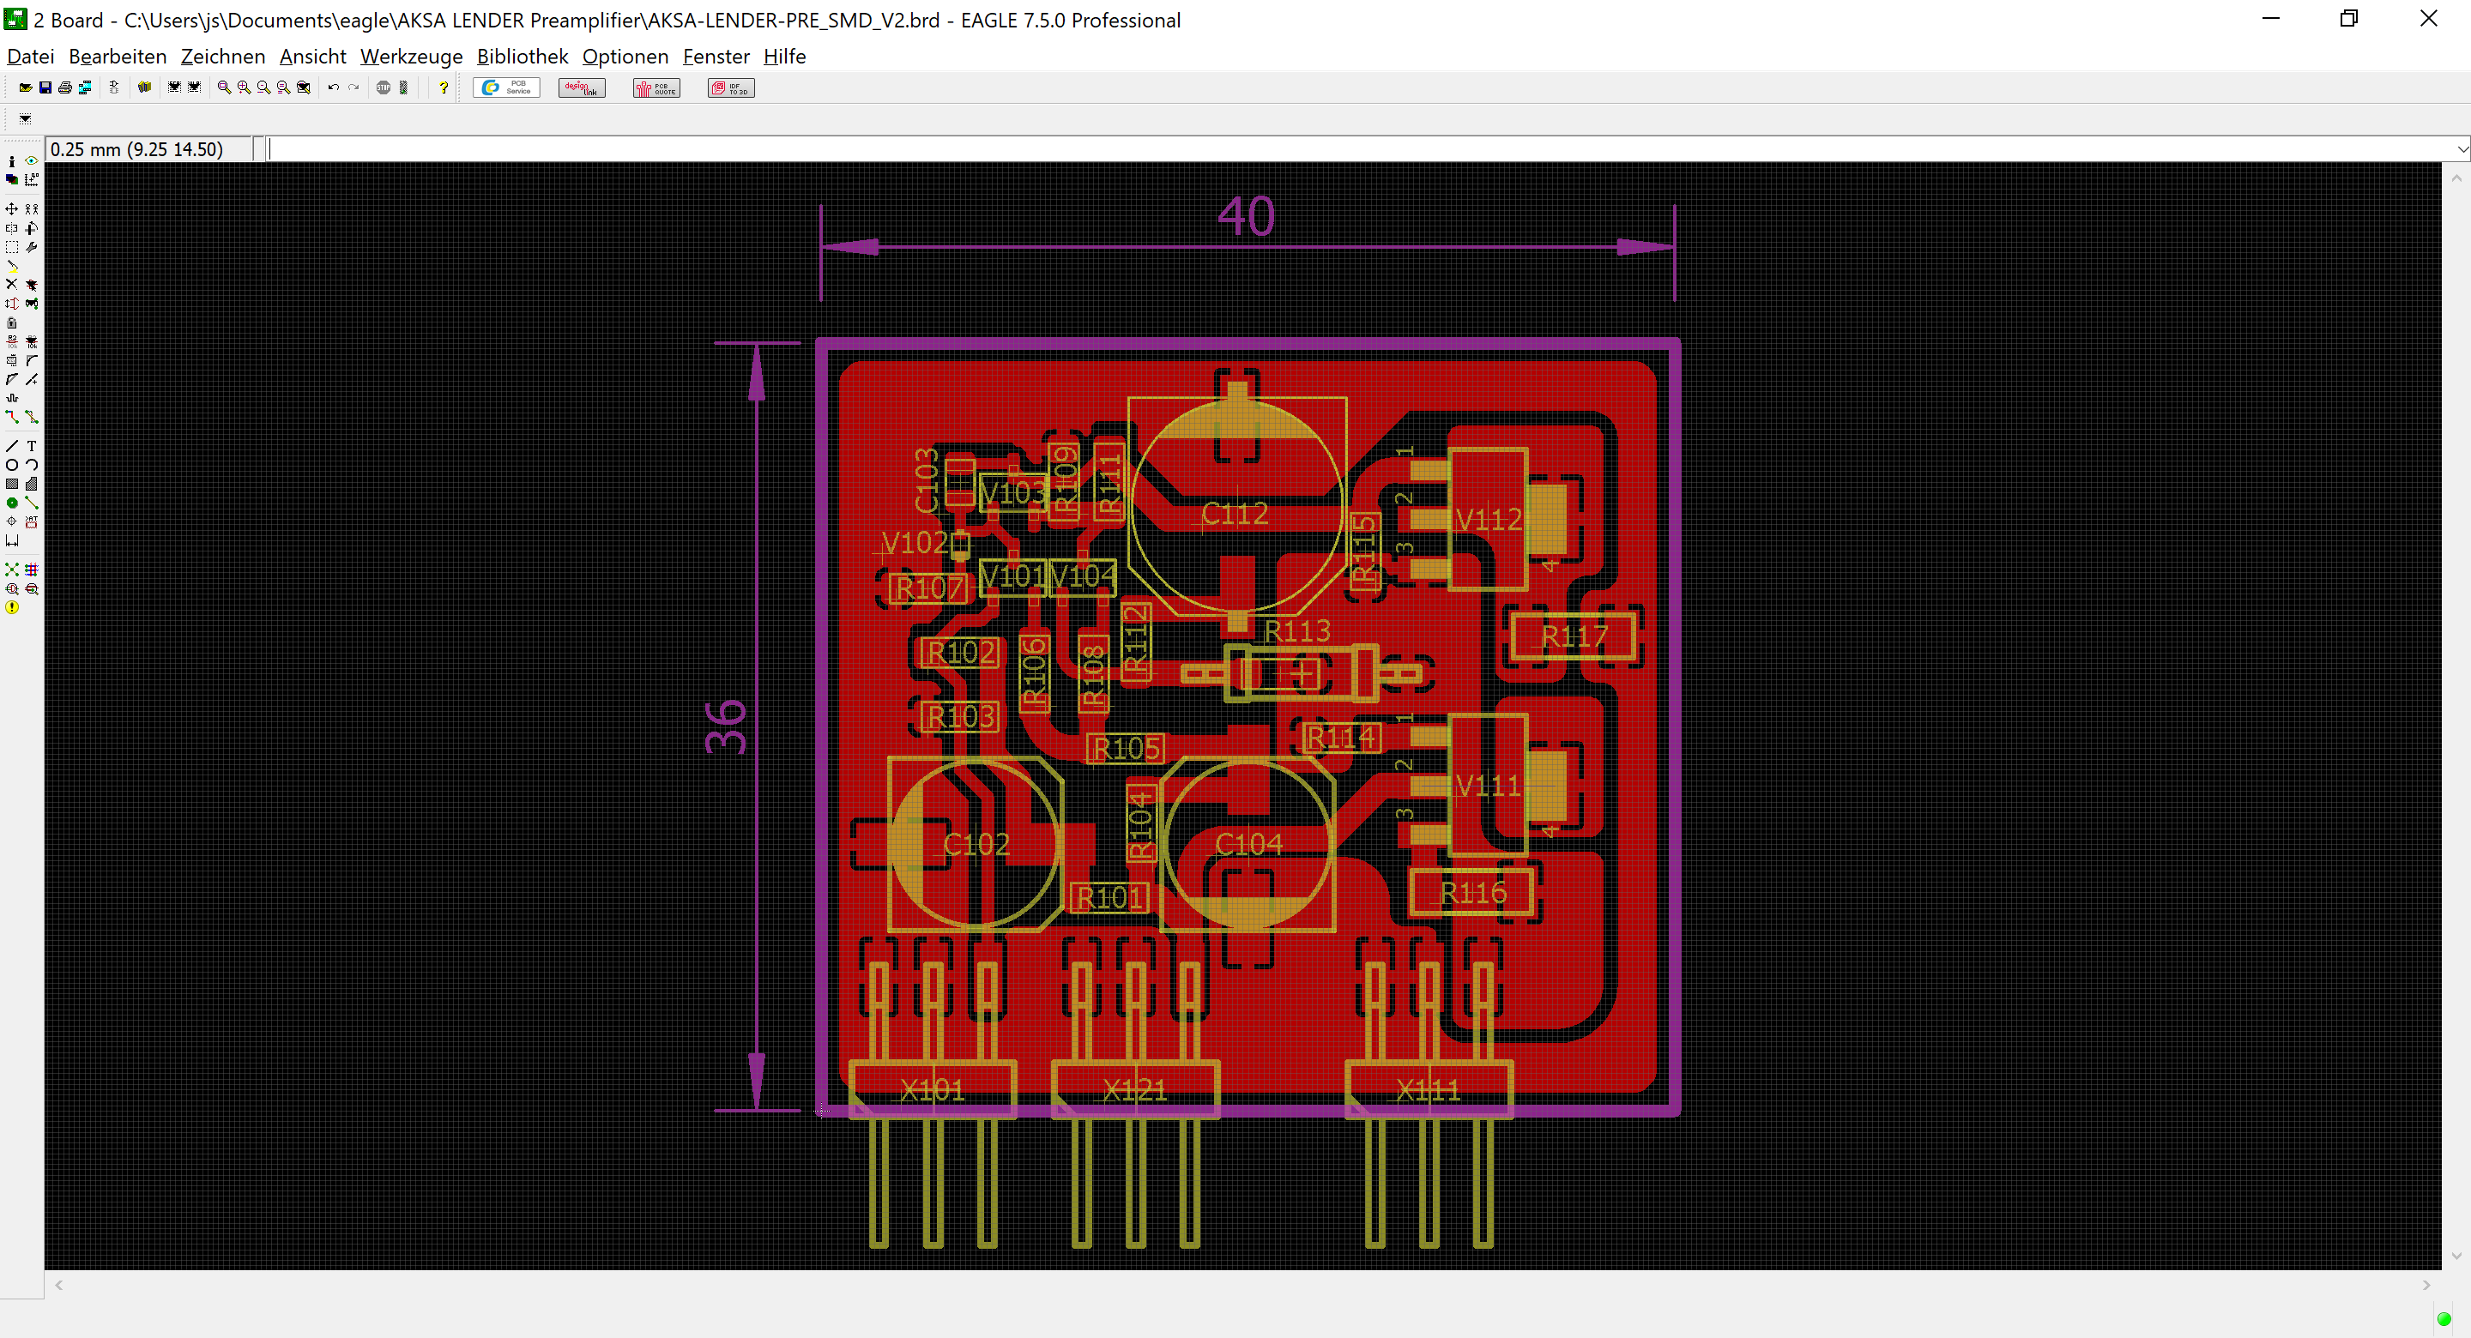The height and width of the screenshot is (1338, 2471).
Task: Click the IDF to 3D button
Action: [731, 87]
